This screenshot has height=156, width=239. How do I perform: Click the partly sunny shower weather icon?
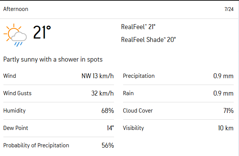15,35
